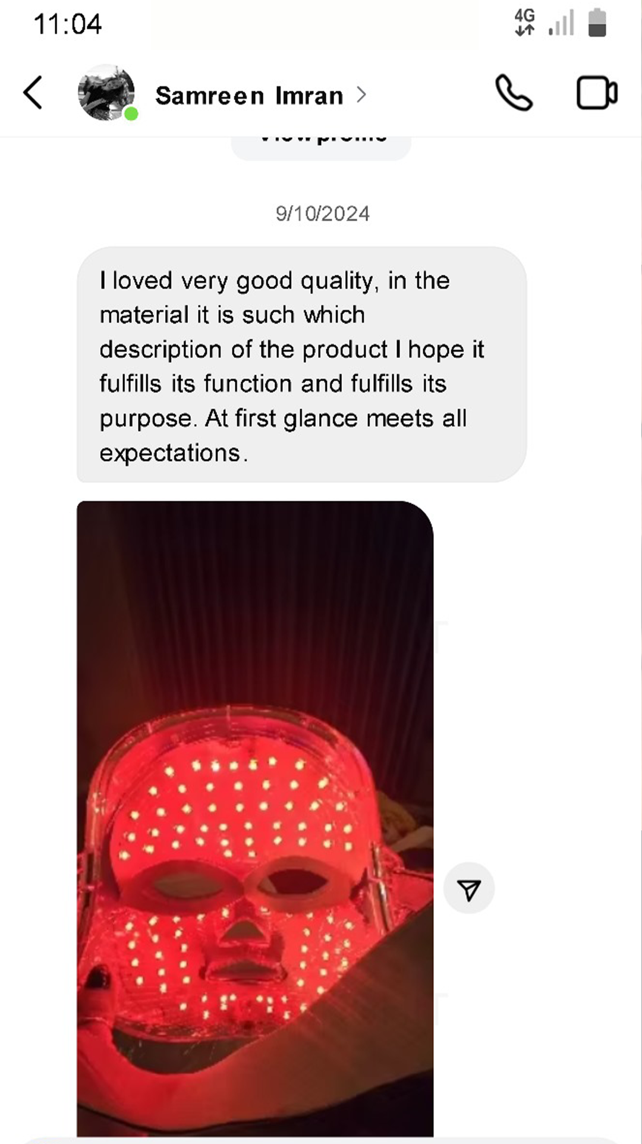Image resolution: width=642 pixels, height=1144 pixels.
Task: Open the red LED mask photo
Action: tap(255, 819)
